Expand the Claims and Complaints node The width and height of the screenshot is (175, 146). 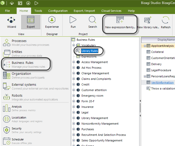pyautogui.click(x=74, y=79)
